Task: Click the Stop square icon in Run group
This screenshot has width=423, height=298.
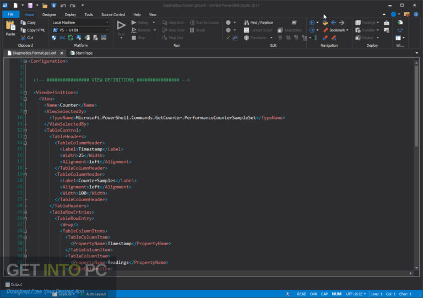Action: tap(134, 38)
